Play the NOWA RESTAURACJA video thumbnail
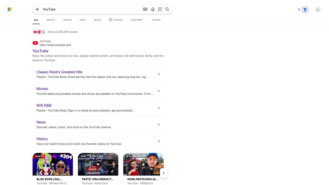Image resolution: width=329 pixels, height=185 pixels. pos(143,164)
